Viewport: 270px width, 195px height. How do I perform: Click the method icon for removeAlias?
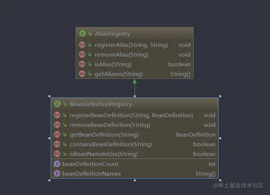pos(82,54)
